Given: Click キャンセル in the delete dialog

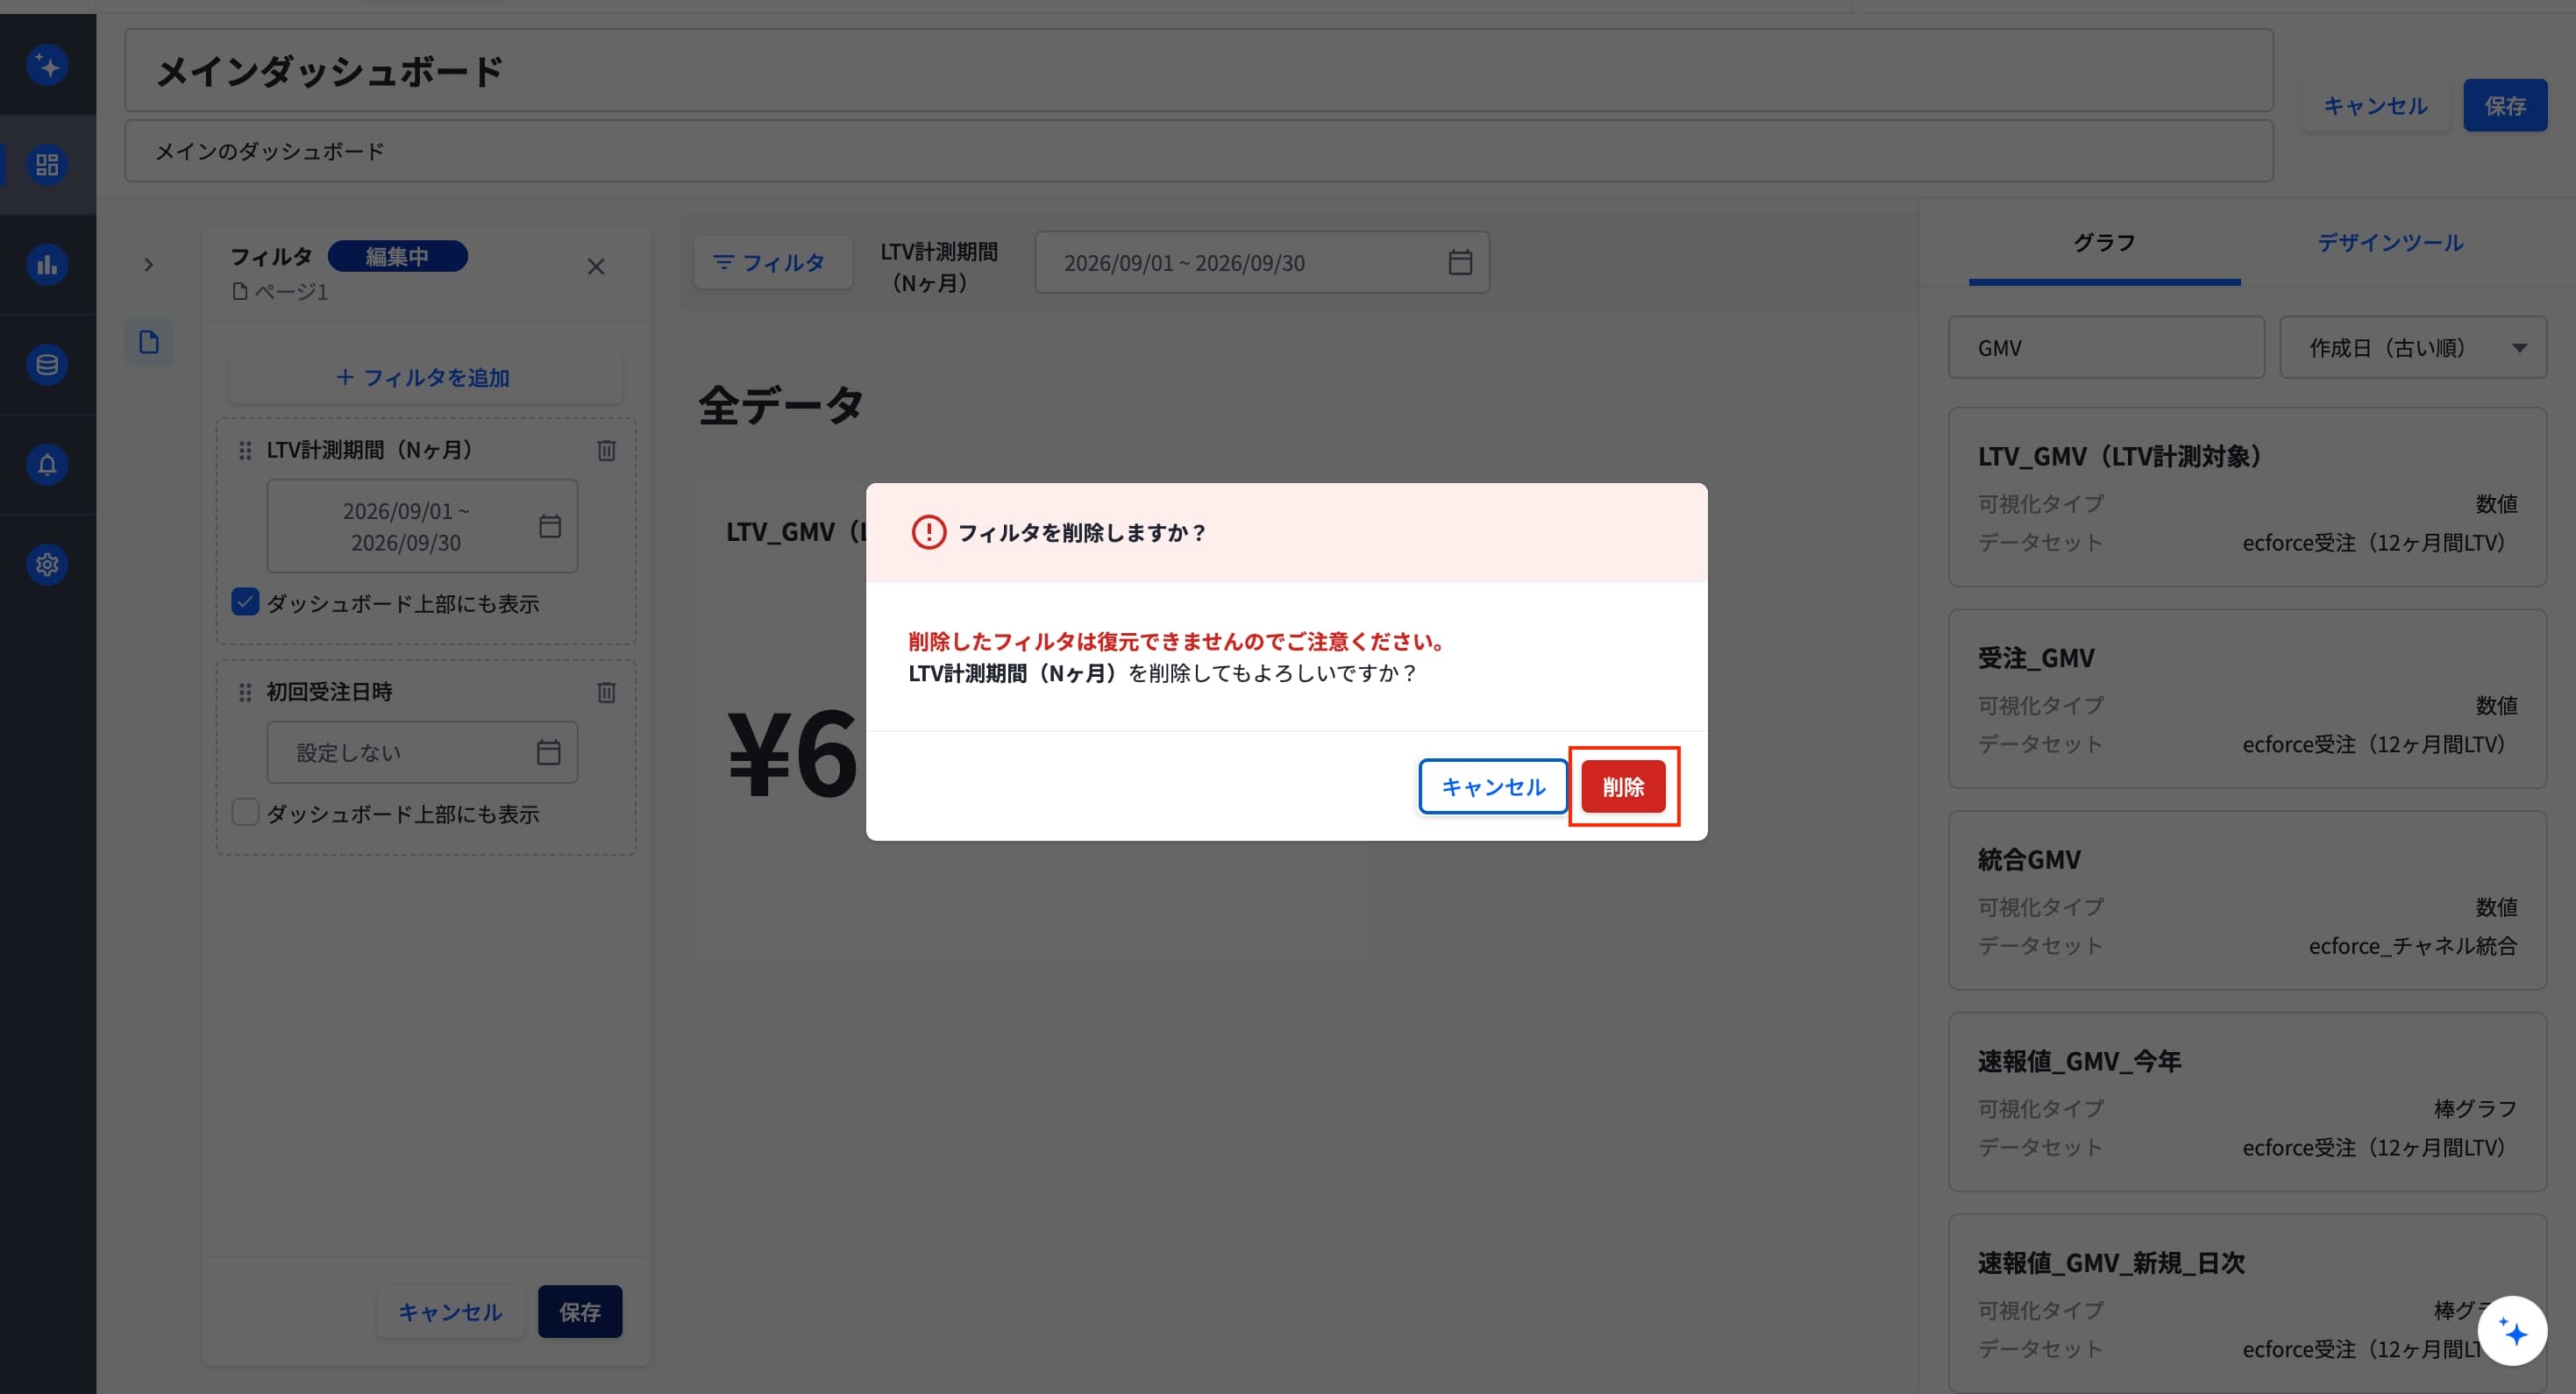Looking at the screenshot, I should (1493, 787).
